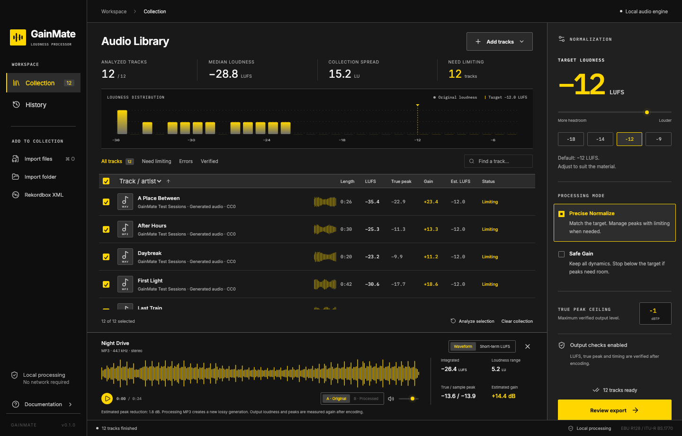The image size is (682, 436).
Task: Open the True Peak Ceiling value box
Action: tap(655, 313)
